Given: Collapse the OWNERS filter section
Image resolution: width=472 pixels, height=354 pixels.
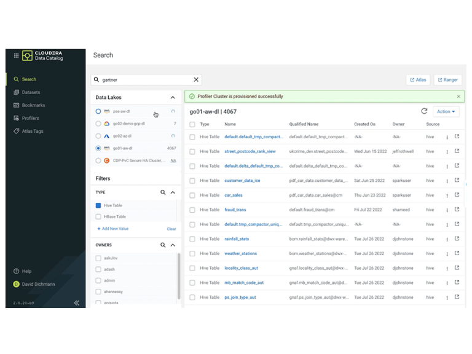Looking at the screenshot, I should click(173, 245).
